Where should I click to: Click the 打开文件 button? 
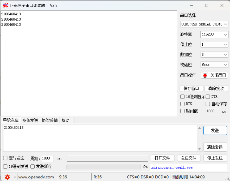tap(163, 158)
